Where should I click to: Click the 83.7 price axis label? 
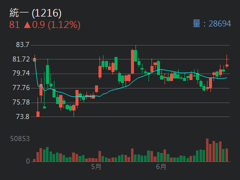click(x=22, y=44)
